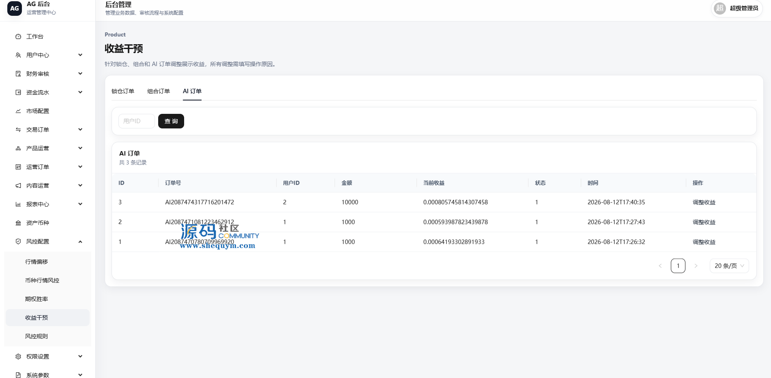Collapse the 风控配置 menu chevron
Image resolution: width=771 pixels, height=378 pixels.
(80, 241)
